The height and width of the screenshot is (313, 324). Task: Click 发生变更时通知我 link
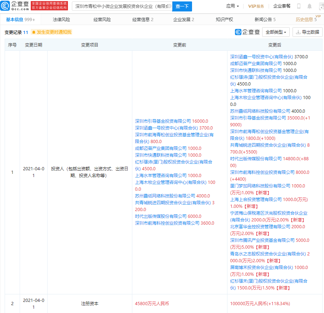(54, 32)
